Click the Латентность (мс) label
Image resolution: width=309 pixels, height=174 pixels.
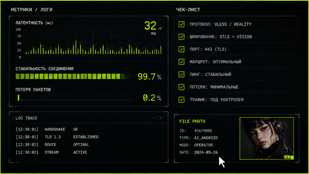coord(34,23)
